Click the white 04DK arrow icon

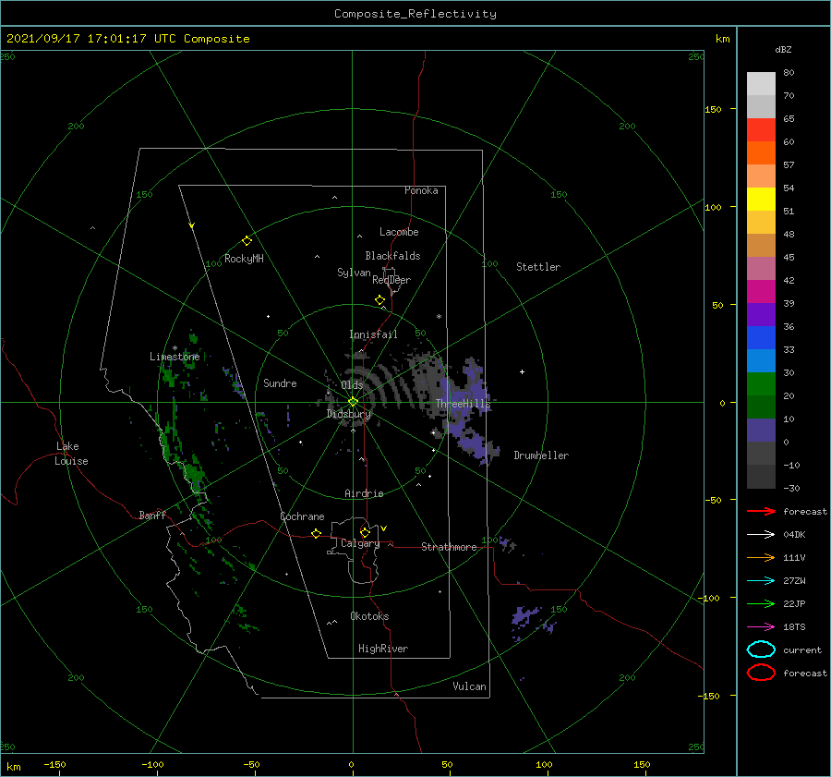point(761,535)
